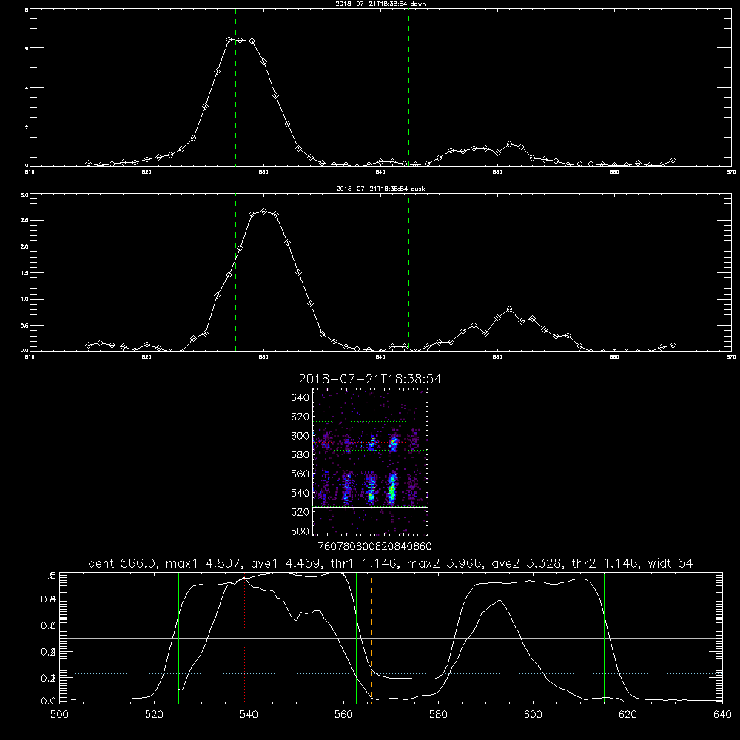Click the bottom plot x-axis label 520

point(155,715)
